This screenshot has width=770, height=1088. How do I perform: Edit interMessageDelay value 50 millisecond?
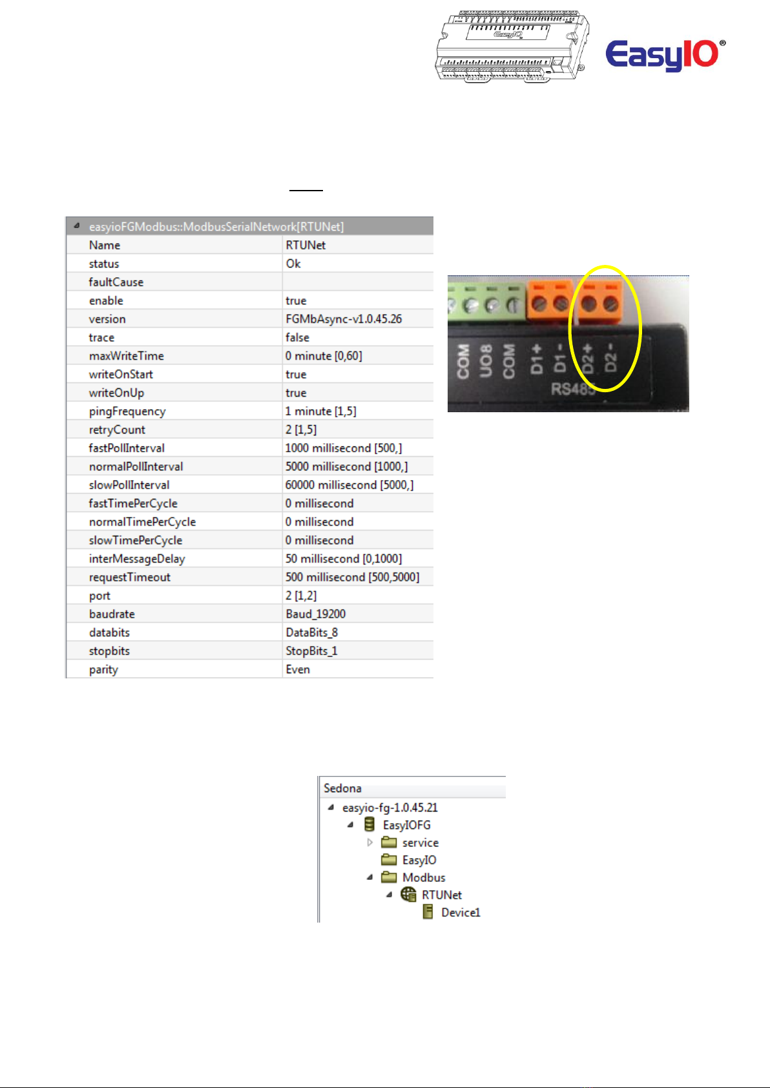(358, 558)
